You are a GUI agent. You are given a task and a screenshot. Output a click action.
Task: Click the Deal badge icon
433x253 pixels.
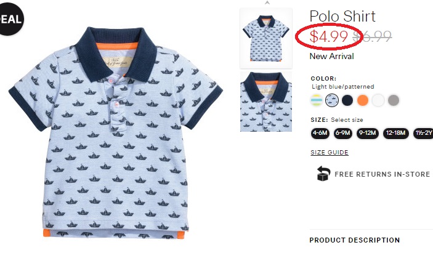10,18
